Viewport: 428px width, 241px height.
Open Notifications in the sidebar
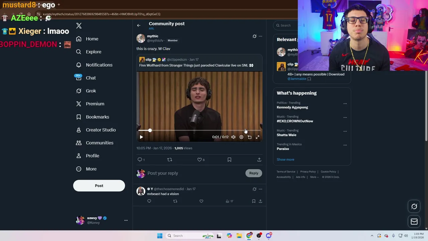pos(94,65)
